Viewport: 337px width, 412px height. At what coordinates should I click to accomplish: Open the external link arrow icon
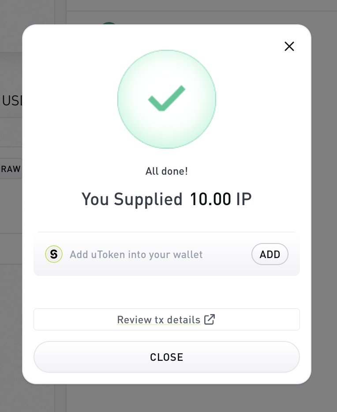[x=210, y=319]
